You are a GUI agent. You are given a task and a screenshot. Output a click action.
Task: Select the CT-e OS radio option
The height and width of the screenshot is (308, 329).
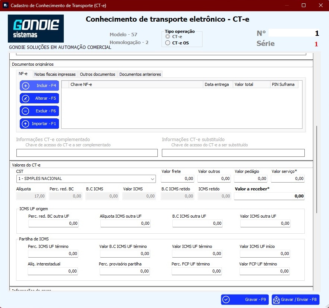coord(168,43)
